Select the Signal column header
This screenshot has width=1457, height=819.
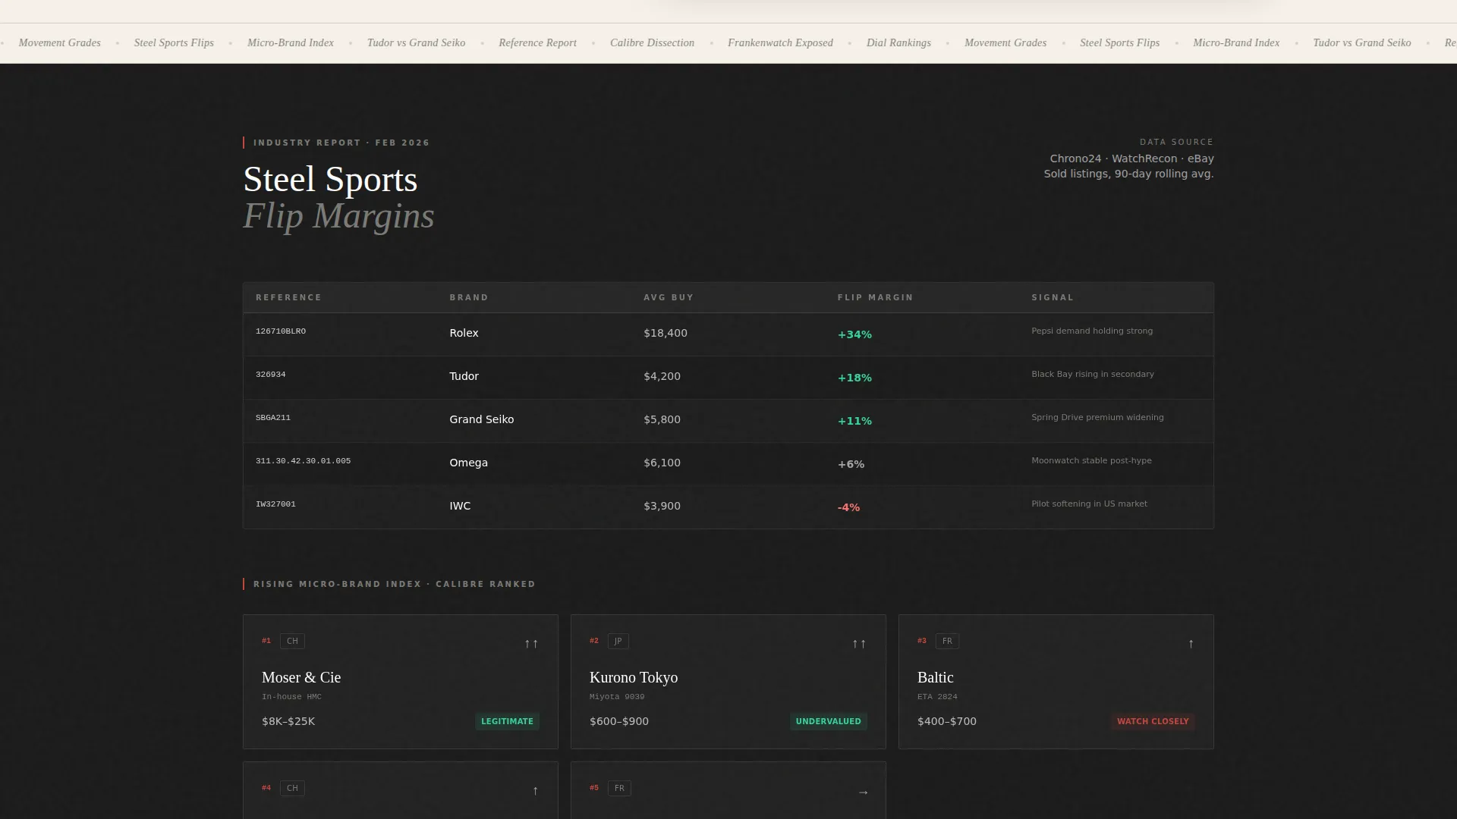point(1053,297)
